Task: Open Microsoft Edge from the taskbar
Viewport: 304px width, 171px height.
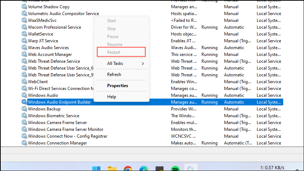Action: click(x=144, y=168)
